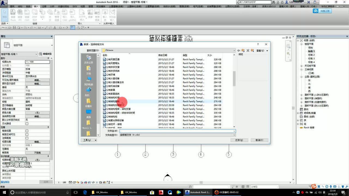
Task: Click the dialog help question mark
Action: click(x=258, y=44)
